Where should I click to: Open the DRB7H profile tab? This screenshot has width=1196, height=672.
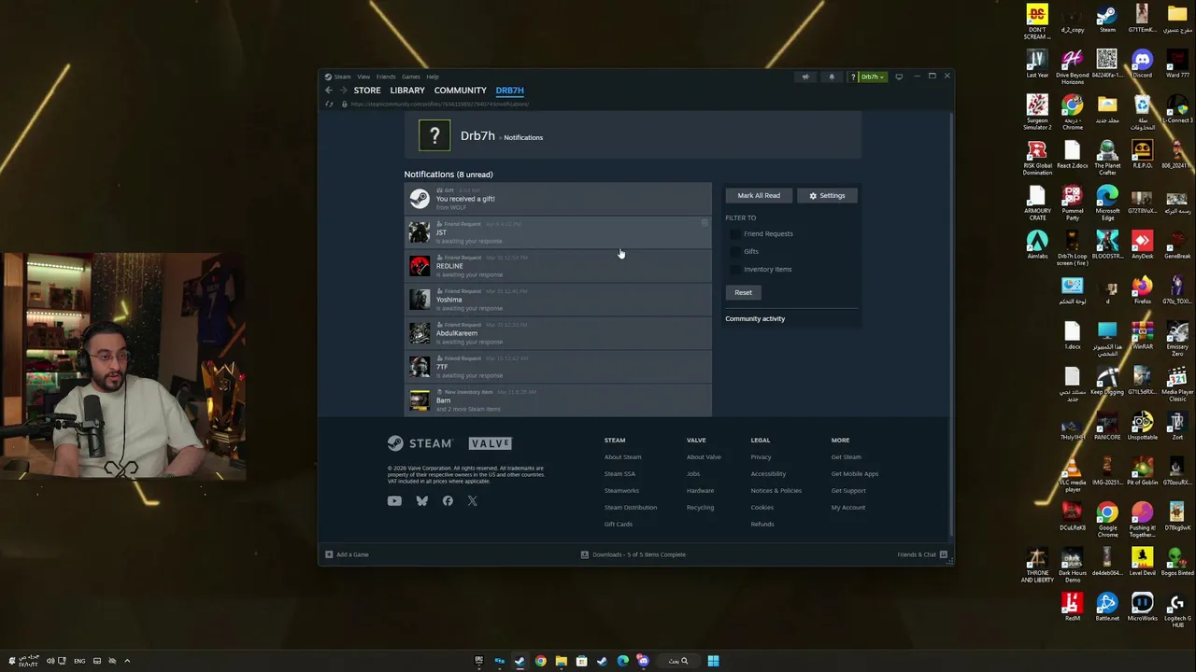point(510,91)
